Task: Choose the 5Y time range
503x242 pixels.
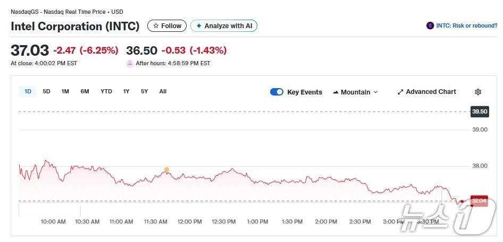Action: tap(144, 91)
